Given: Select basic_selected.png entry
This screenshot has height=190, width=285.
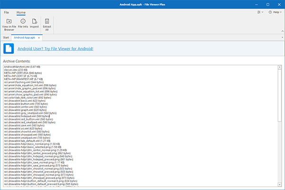Looking at the screenshot, I should [x=32, y=147].
